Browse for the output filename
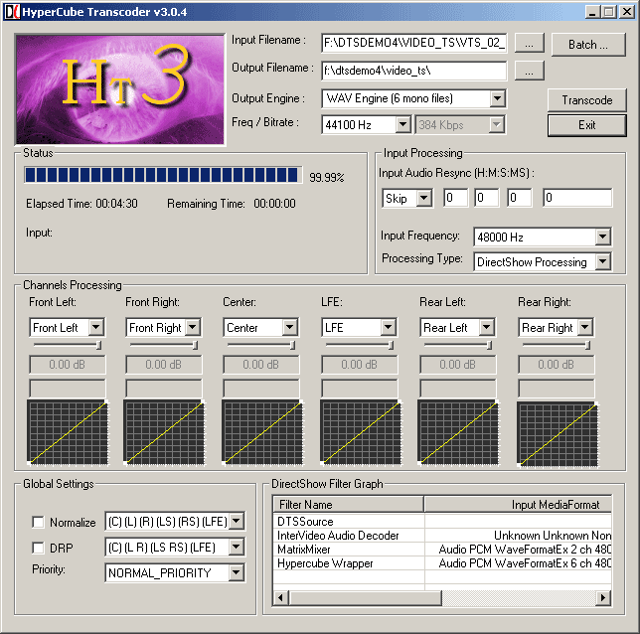 (x=531, y=71)
